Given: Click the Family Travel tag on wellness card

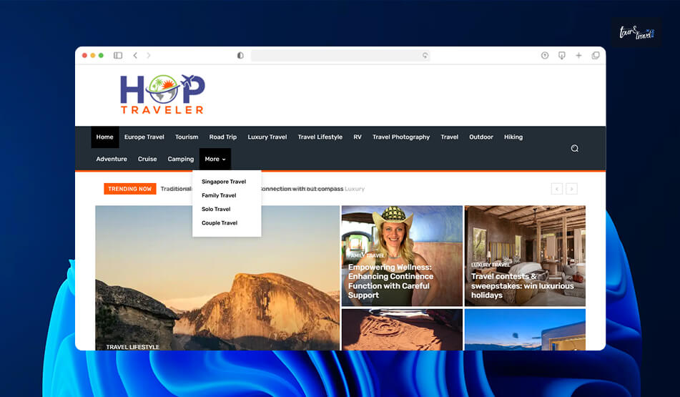Looking at the screenshot, I should point(366,255).
